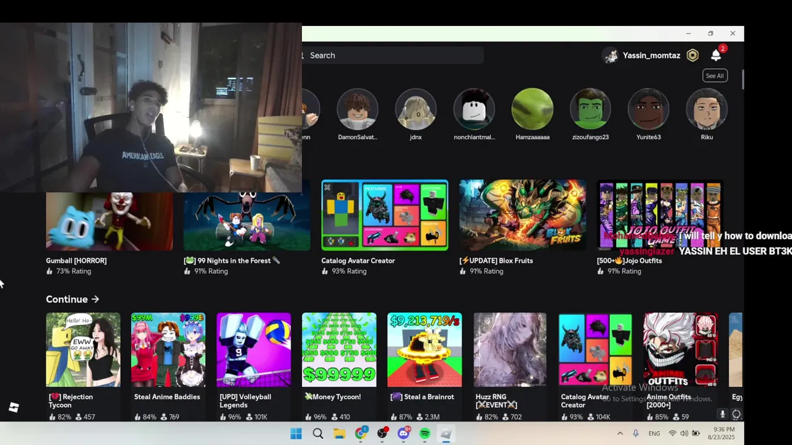Screen dimensions: 792x445
Task: Click the volume speaker icon in the tray
Action: (x=684, y=434)
